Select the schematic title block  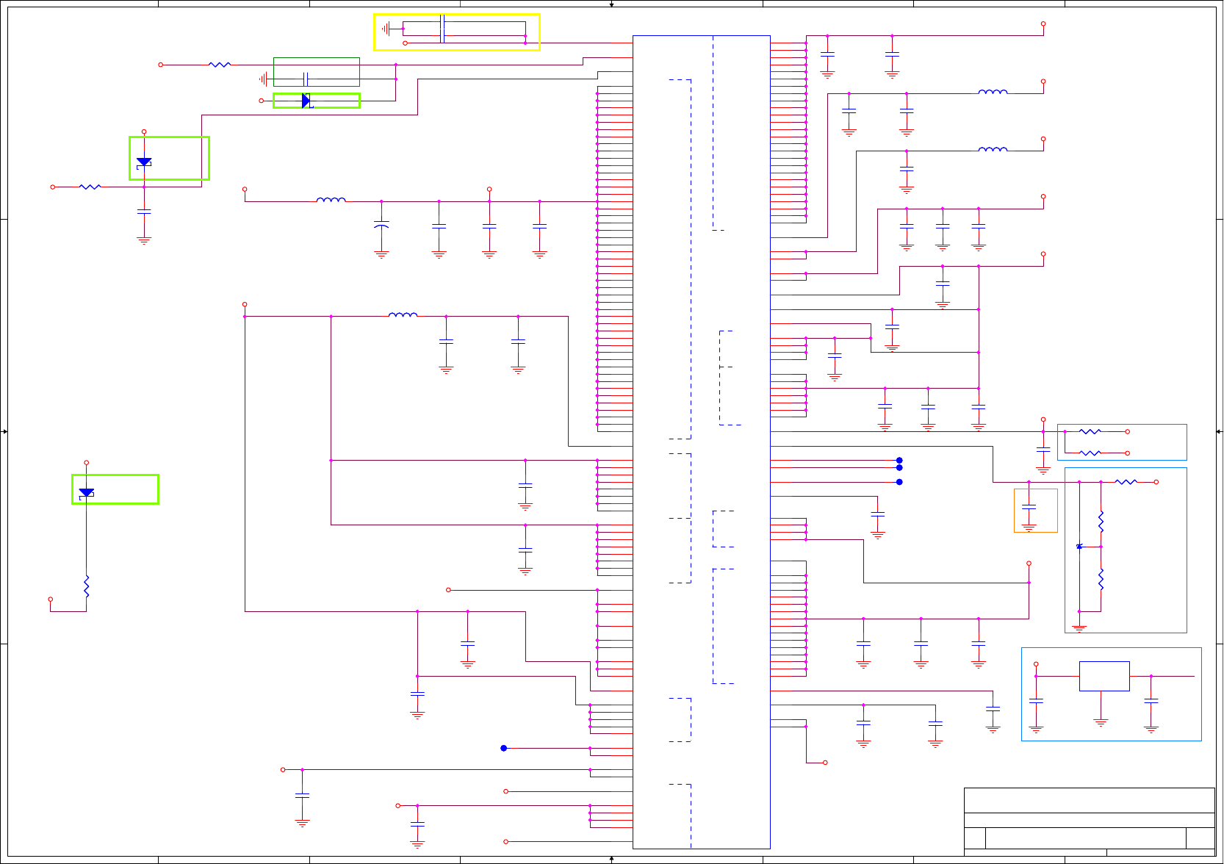coord(1090,821)
